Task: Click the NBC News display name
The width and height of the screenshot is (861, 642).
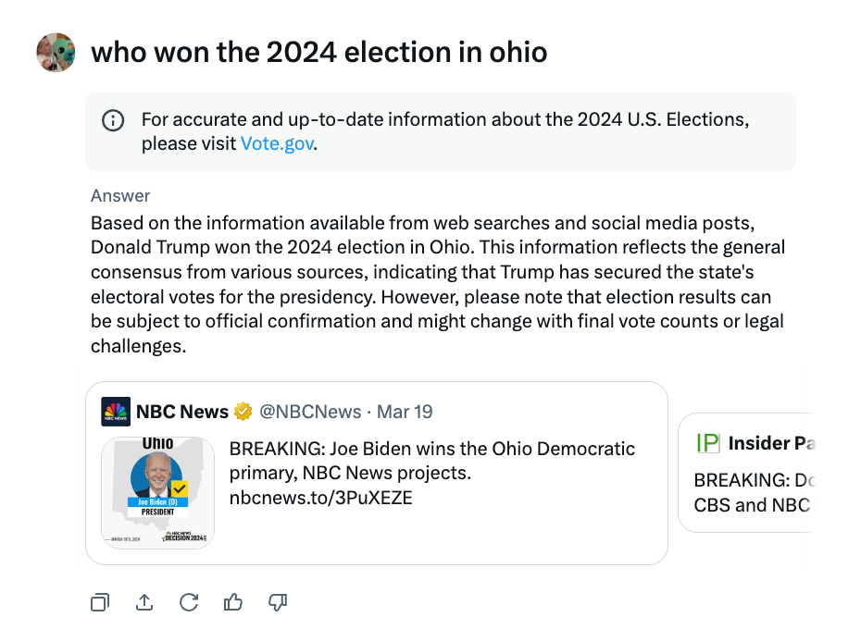Action: coord(181,411)
